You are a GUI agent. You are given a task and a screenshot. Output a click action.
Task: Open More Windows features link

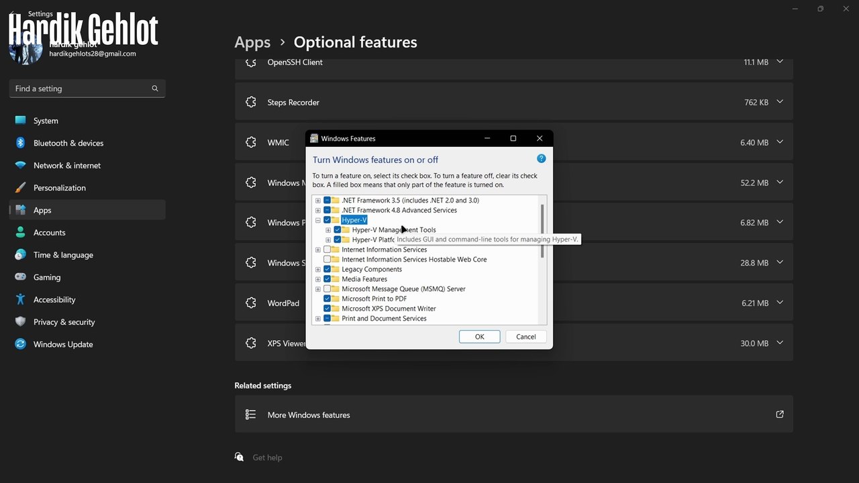(514, 415)
